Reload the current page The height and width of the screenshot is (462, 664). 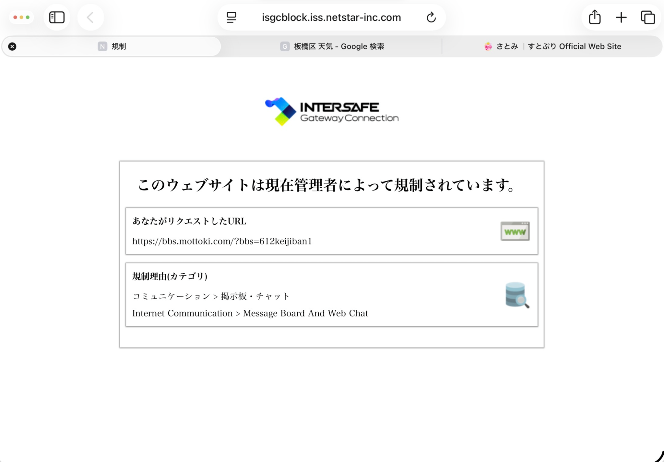point(431,17)
